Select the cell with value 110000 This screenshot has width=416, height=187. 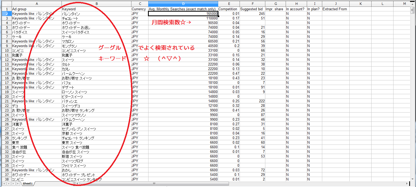point(183,18)
